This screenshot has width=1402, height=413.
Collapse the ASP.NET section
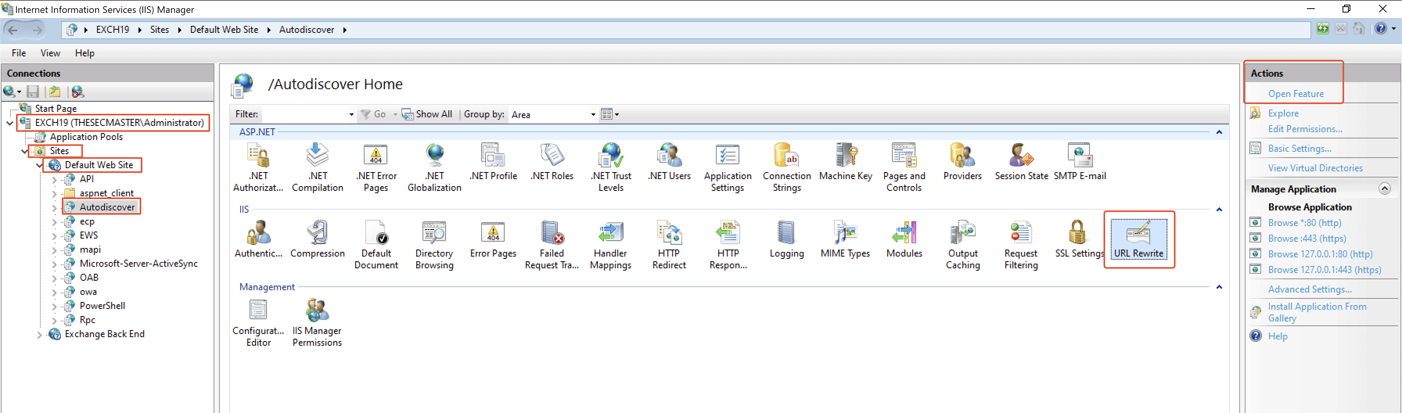click(1219, 132)
